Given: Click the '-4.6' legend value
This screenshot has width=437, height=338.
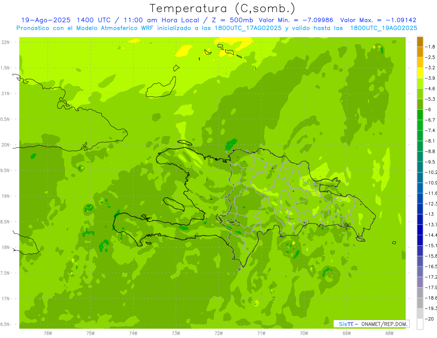Looking at the screenshot, I should pyautogui.click(x=430, y=89).
